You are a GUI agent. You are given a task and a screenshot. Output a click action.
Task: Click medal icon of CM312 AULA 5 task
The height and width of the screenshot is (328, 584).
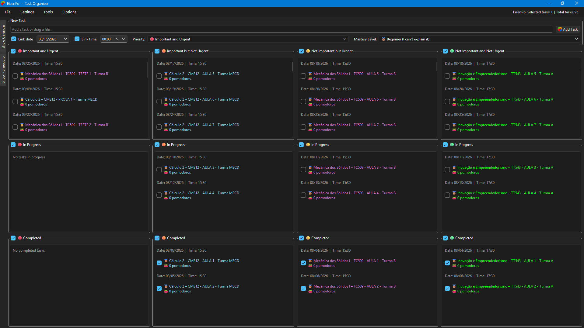pos(166,74)
